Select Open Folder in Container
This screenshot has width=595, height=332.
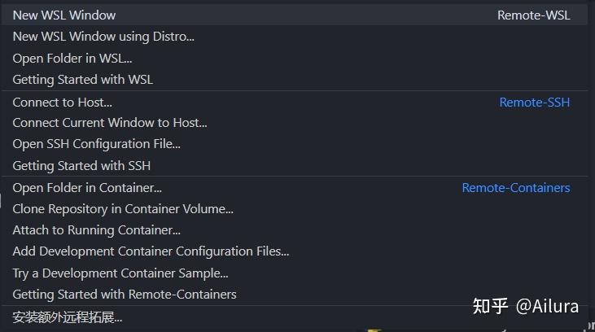tap(87, 188)
